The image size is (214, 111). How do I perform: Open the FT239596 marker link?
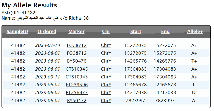77,85
